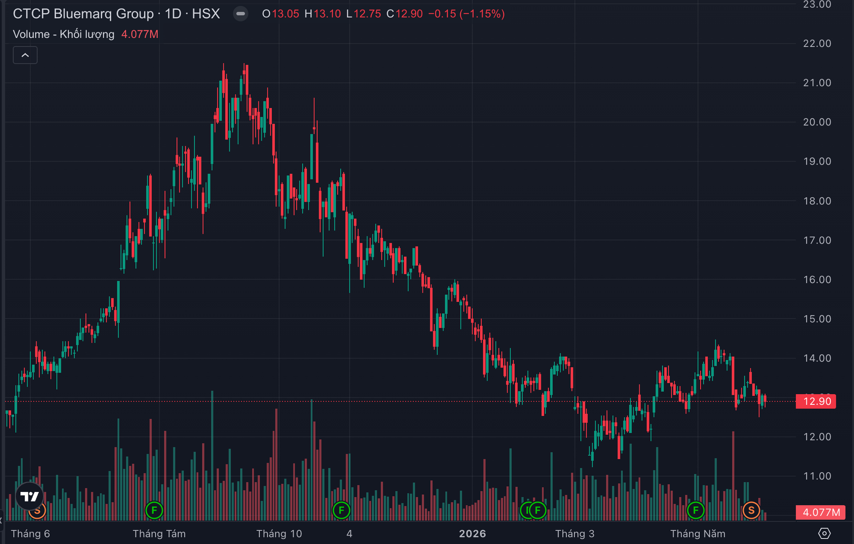Click the F event marker left of date label 4
This screenshot has height=544, width=854.
click(342, 510)
